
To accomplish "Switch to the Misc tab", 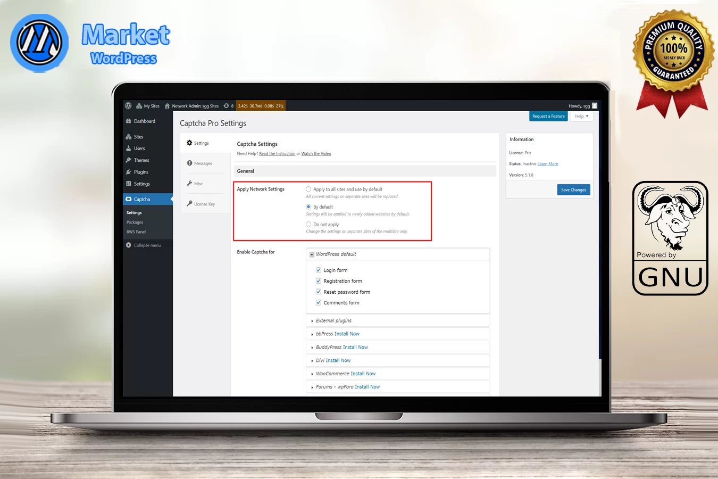I will pyautogui.click(x=205, y=184).
